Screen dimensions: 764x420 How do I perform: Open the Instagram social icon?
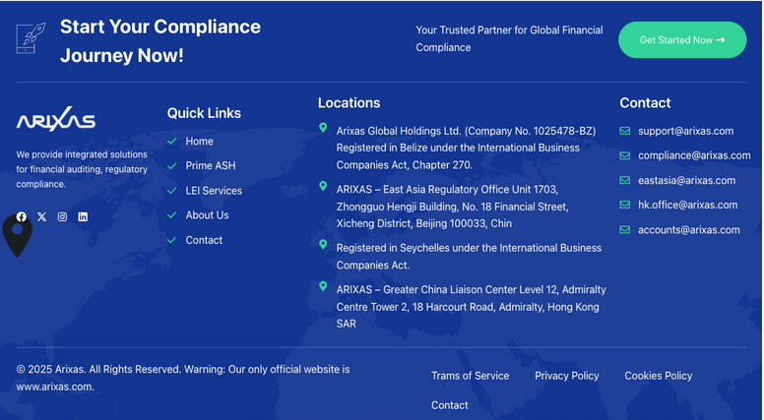[x=62, y=216]
